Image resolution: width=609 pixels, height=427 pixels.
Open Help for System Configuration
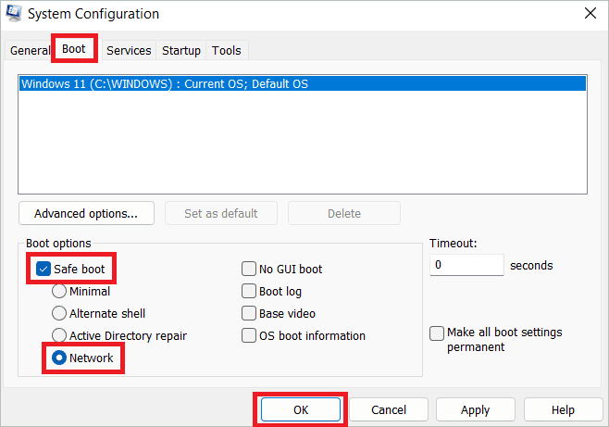coord(563,409)
